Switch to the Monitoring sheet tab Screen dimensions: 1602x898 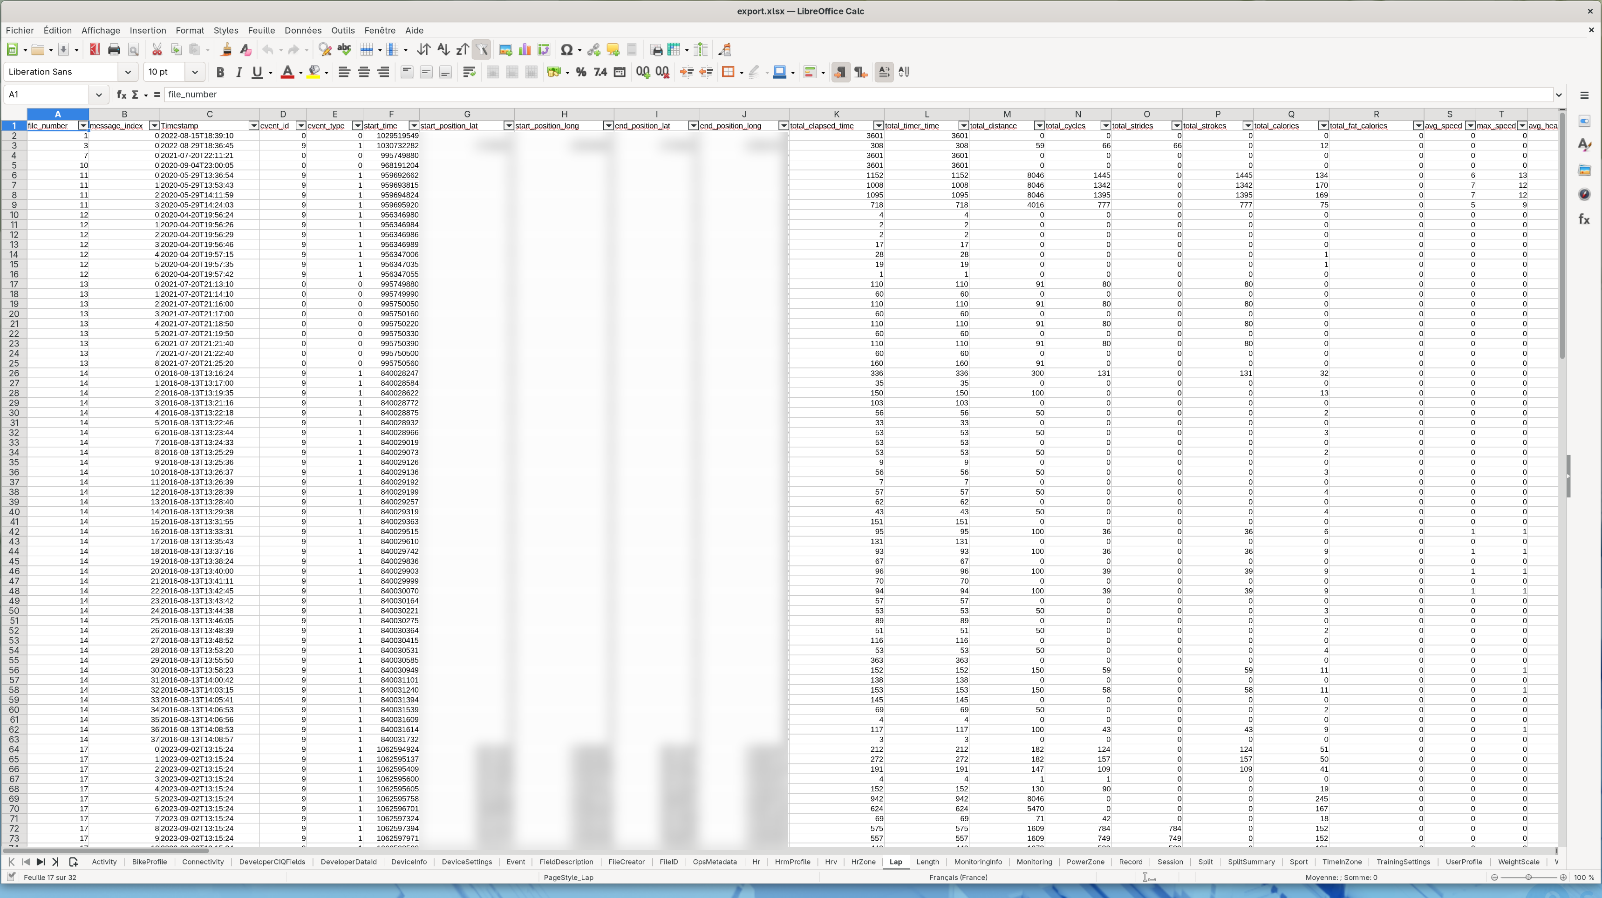(x=1034, y=862)
